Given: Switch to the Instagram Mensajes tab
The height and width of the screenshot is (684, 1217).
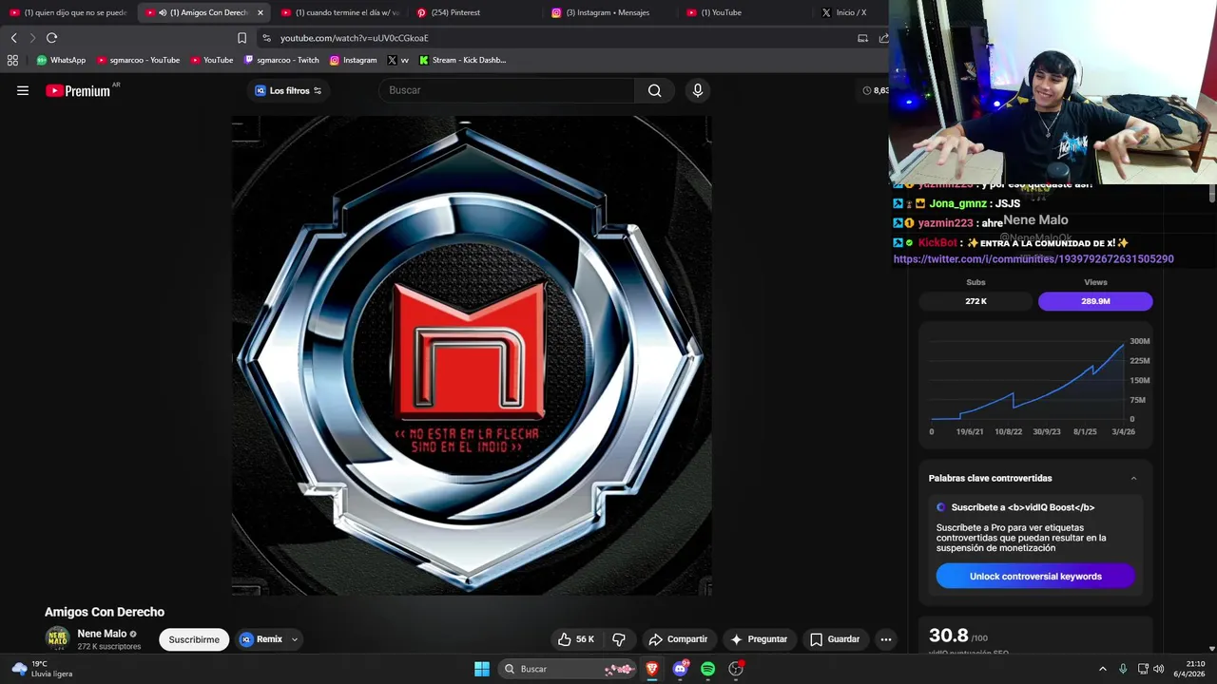Looking at the screenshot, I should pyautogui.click(x=610, y=12).
